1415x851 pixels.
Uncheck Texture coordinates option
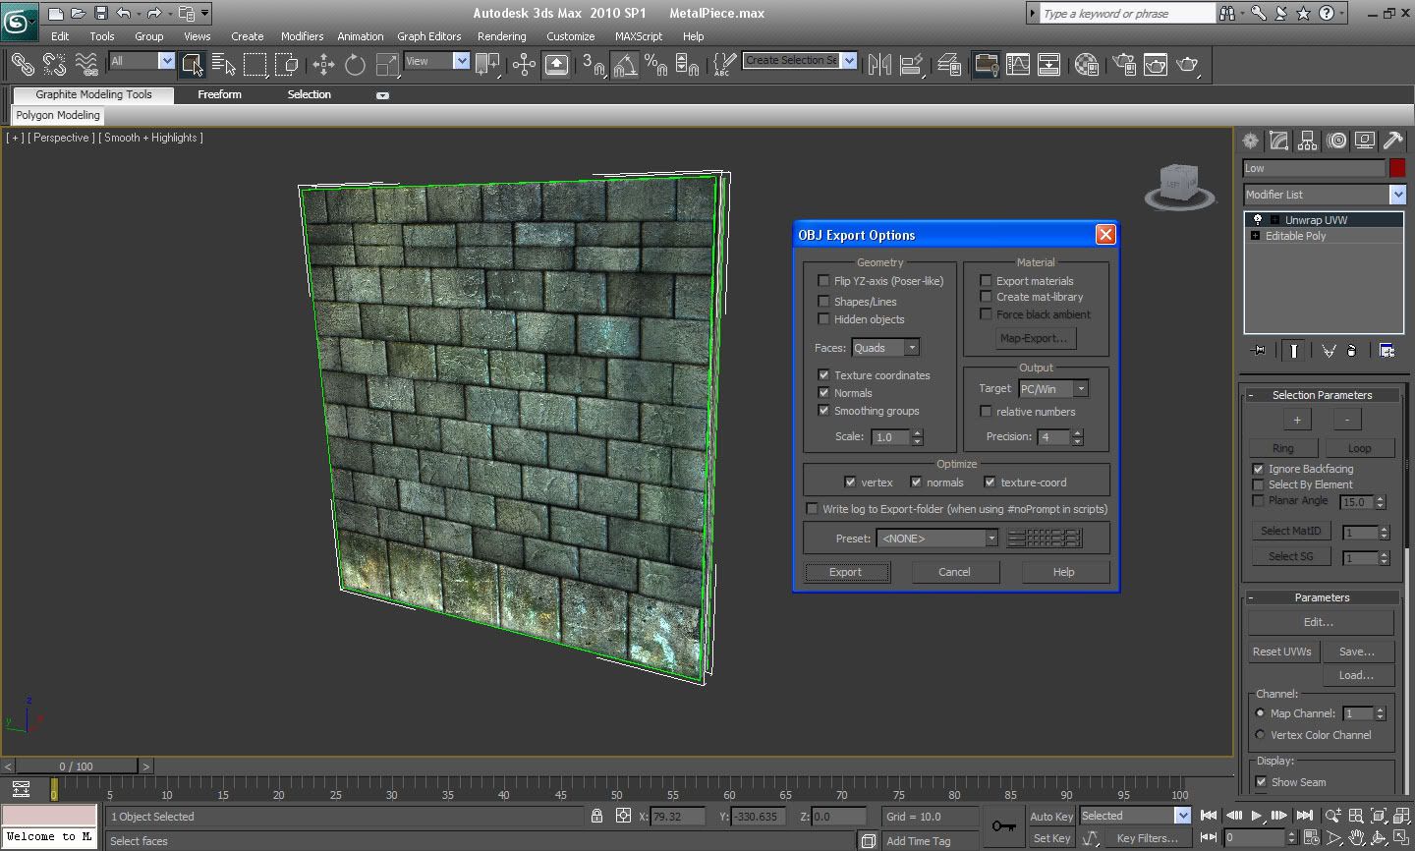click(x=823, y=374)
